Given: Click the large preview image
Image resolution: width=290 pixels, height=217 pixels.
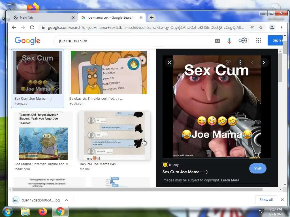Looking at the screenshot, I should coord(217,107).
